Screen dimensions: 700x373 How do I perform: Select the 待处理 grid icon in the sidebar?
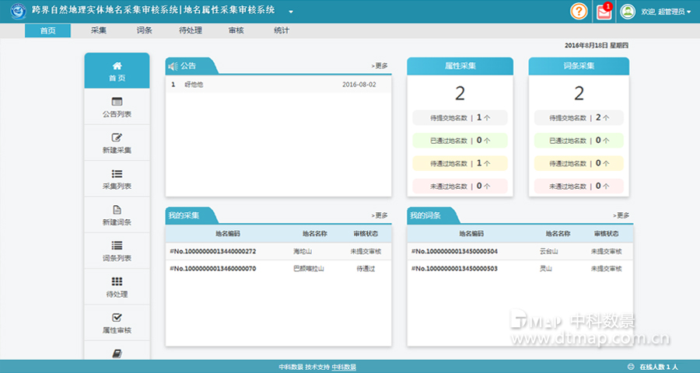coord(117,281)
